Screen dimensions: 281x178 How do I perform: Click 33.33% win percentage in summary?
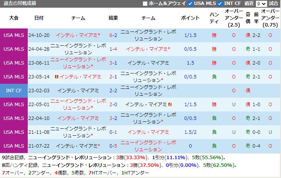135,158
